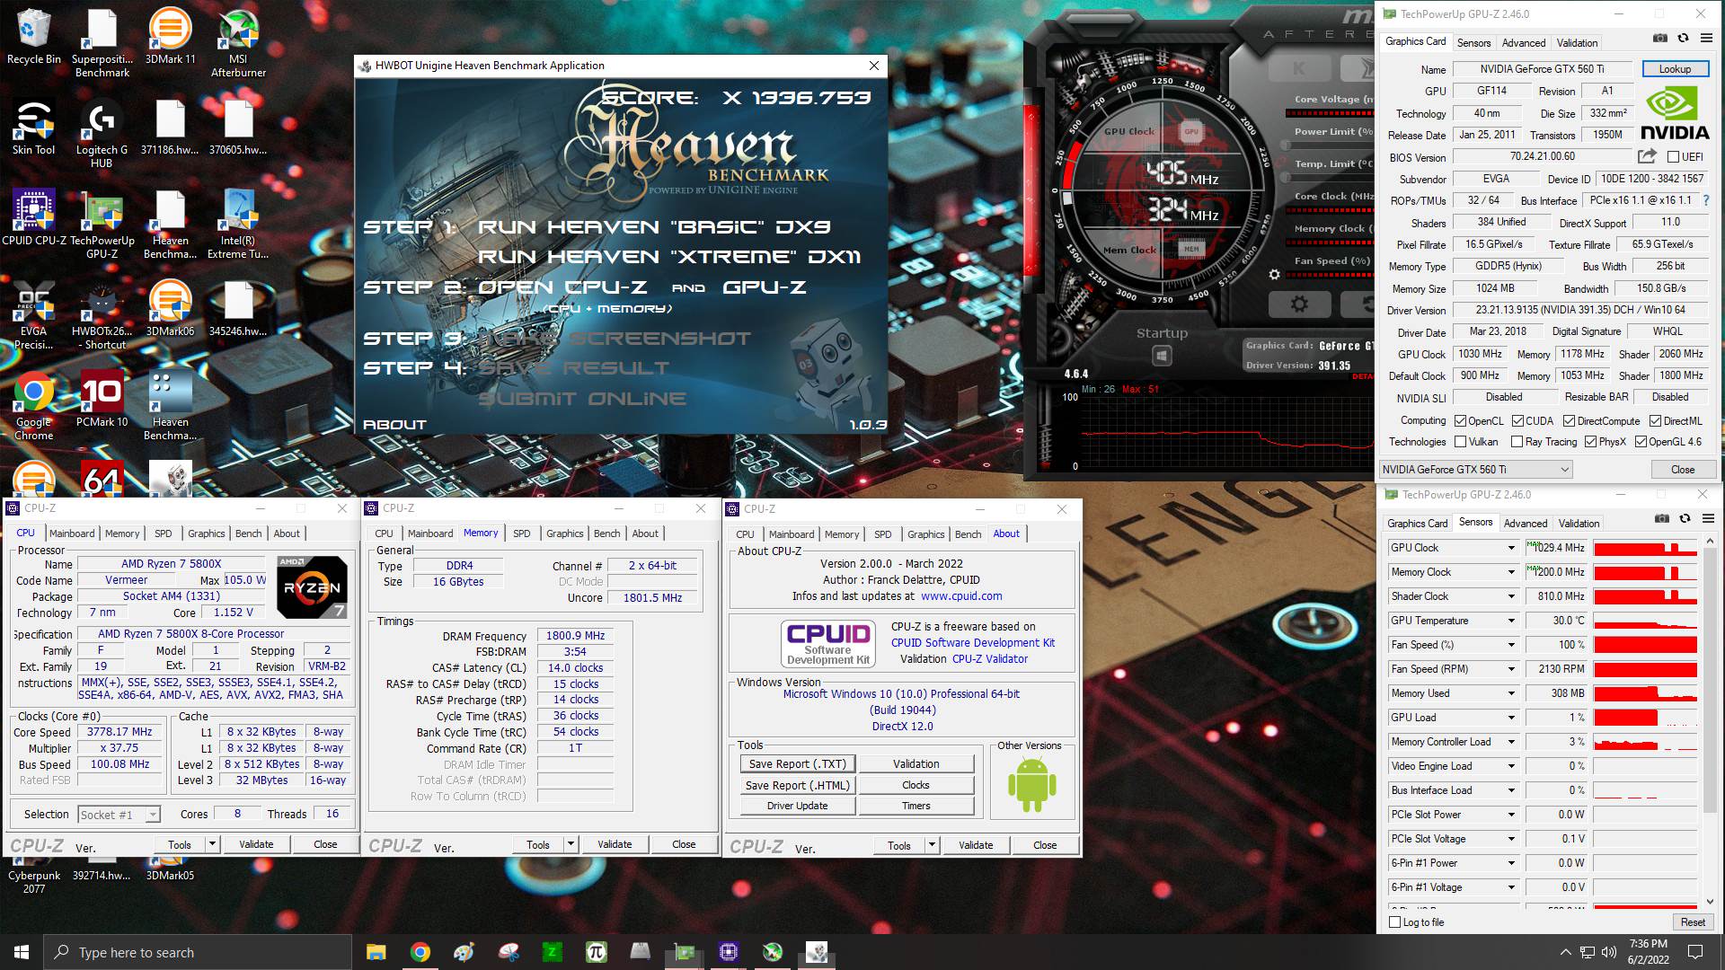
Task: Toggle the Vulkan checkbox
Action: pos(1461,442)
